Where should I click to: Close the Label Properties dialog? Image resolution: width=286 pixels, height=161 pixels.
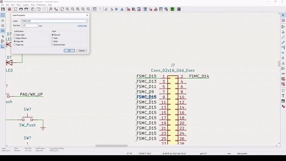tap(87, 15)
